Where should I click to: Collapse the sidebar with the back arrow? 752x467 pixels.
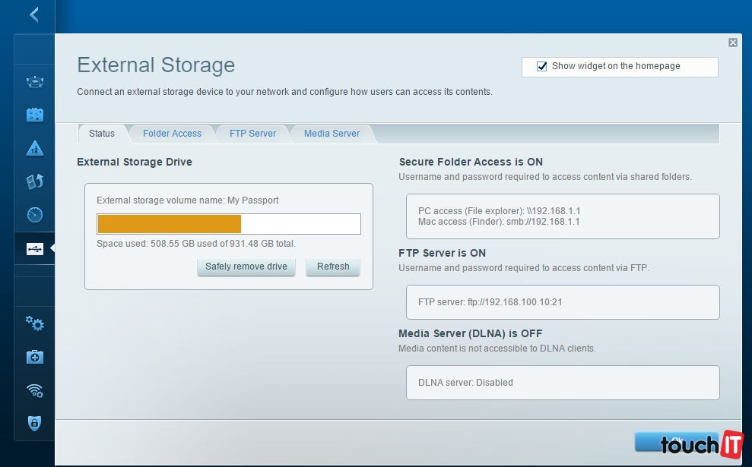33,14
